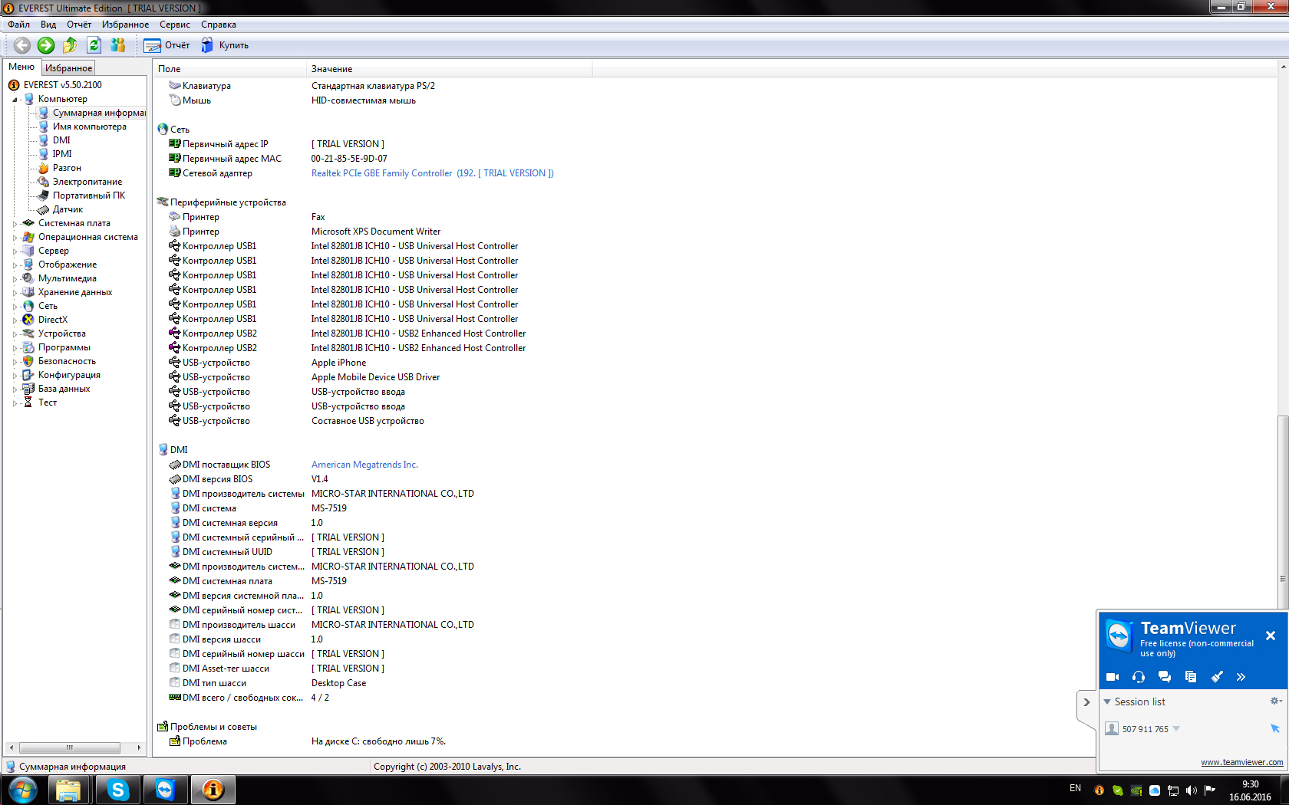Open the Сервис menu
Viewport: 1289px width, 805px height.
point(174,25)
